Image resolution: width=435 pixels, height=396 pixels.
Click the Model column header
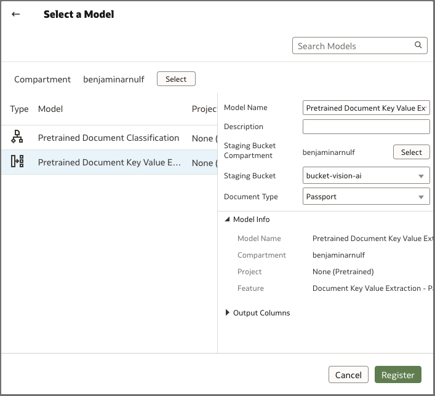click(x=50, y=109)
